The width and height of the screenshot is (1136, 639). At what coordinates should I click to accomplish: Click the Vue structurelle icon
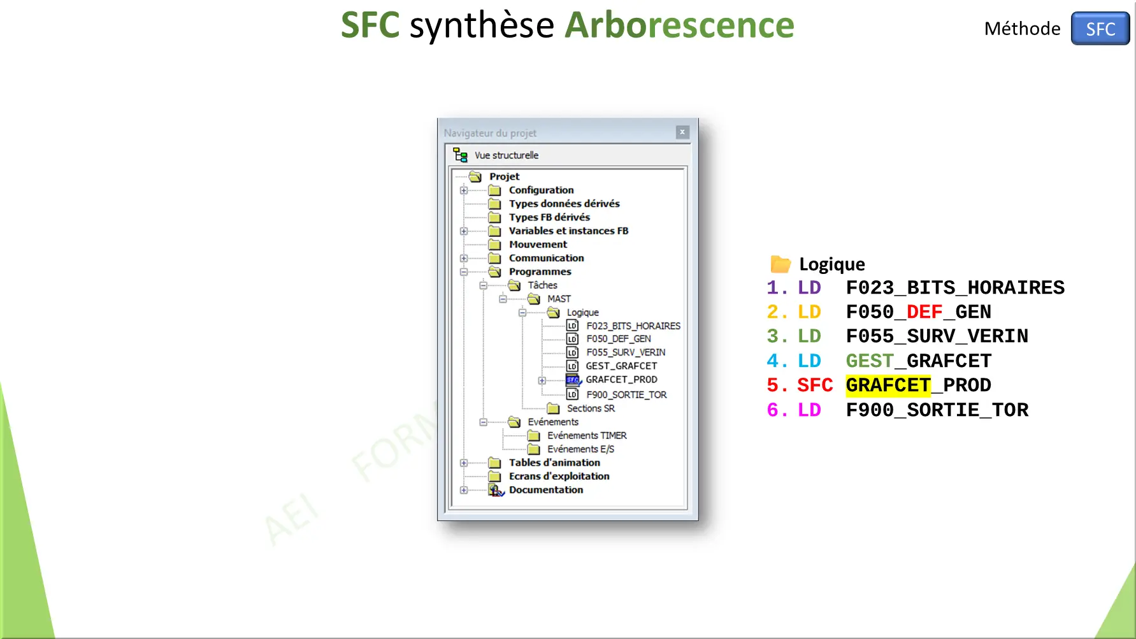[x=460, y=154]
